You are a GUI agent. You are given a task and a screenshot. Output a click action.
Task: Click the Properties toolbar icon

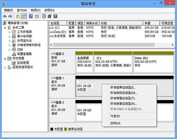(50, 16)
